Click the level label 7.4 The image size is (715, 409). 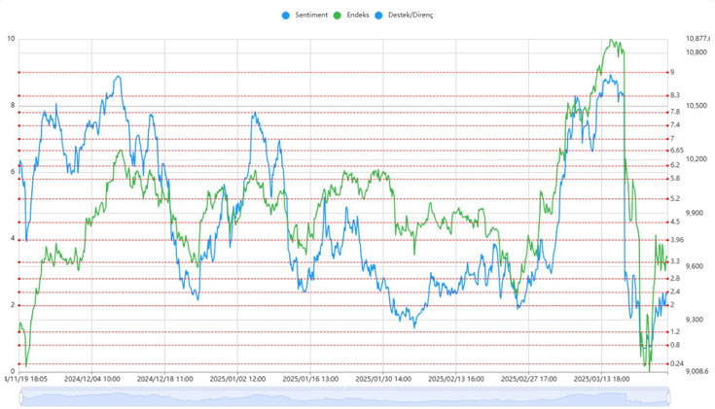click(675, 124)
